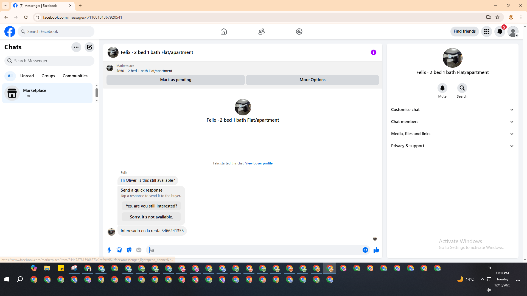Screen dimensions: 527x296
Task: Open the Facebook menu grid icon
Action: [487, 32]
